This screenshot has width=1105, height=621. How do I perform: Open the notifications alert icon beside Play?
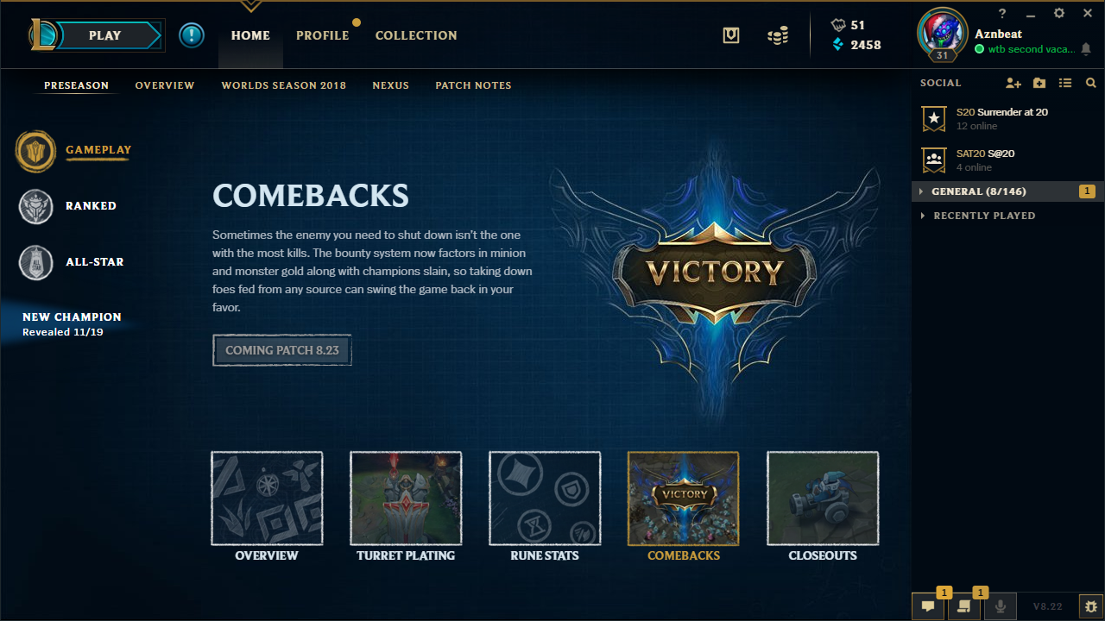click(192, 35)
